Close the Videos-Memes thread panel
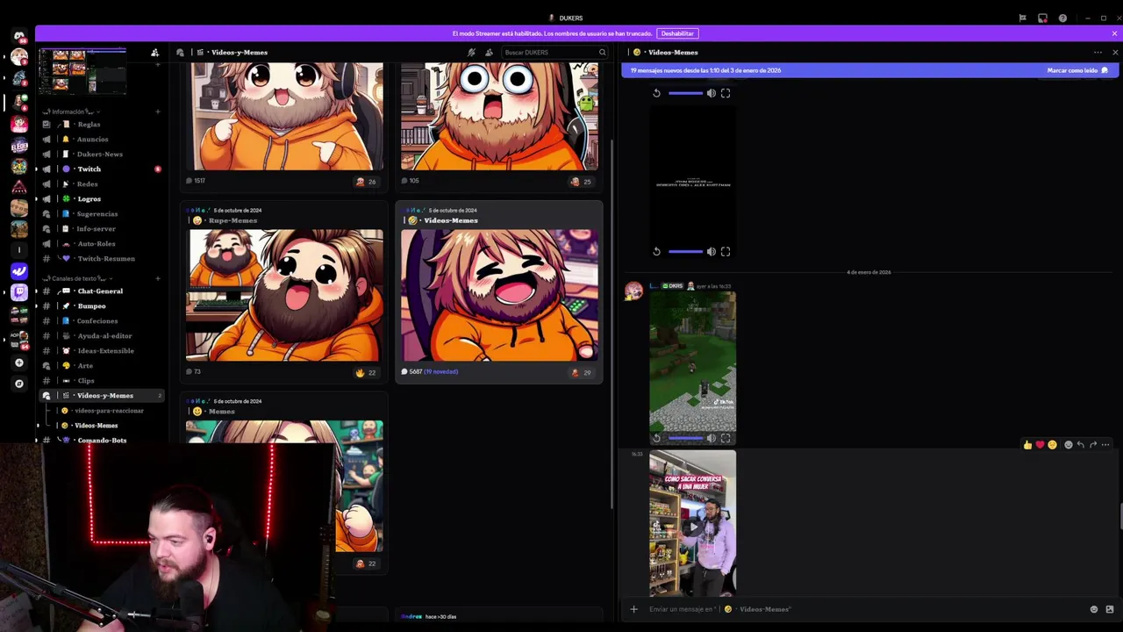1123x632 pixels. click(x=1114, y=53)
